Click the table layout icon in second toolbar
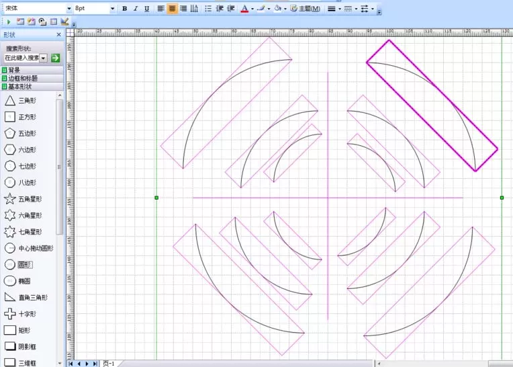Image resolution: width=513 pixels, height=367 pixels. pos(54,22)
